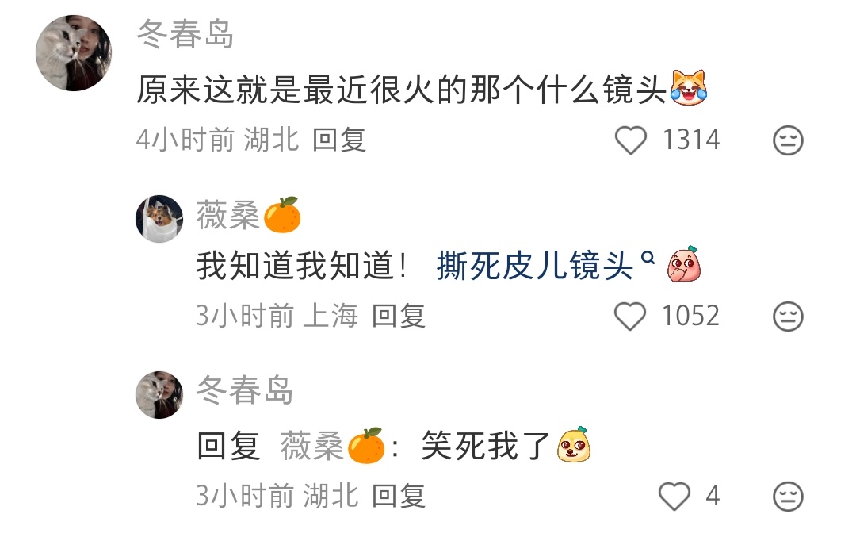Like the comment with 1314 likes
The height and width of the screenshot is (541, 856).
(631, 140)
